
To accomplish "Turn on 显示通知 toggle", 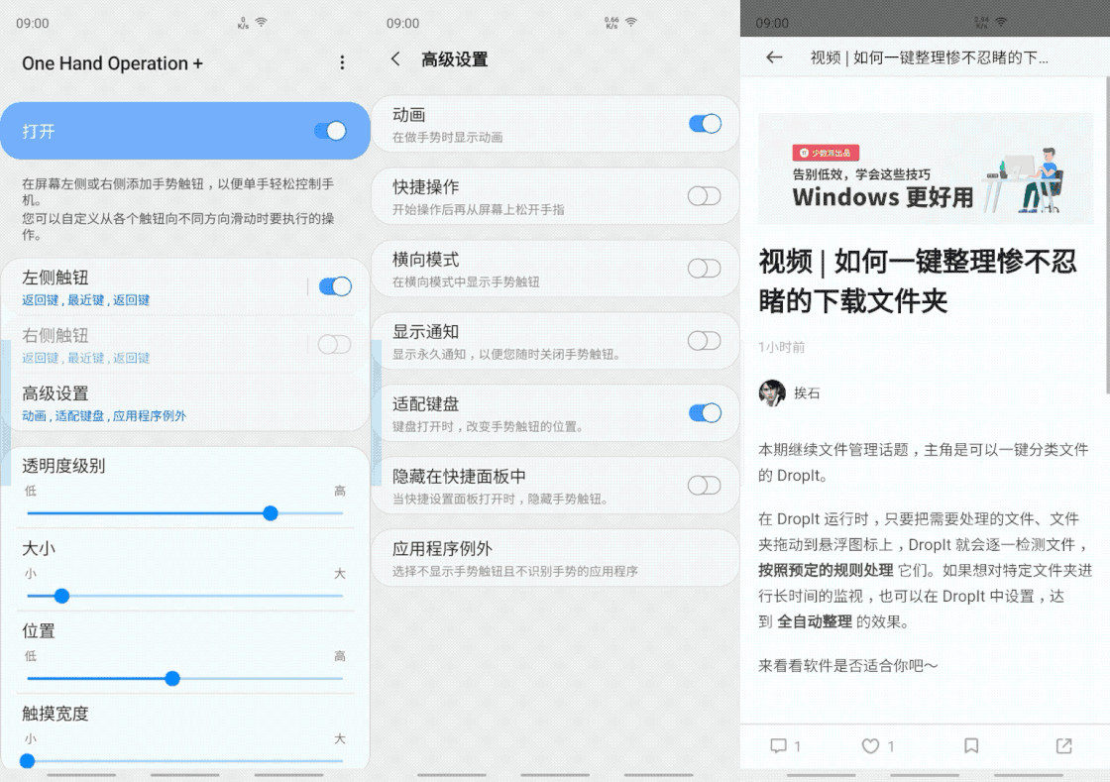I will [704, 341].
